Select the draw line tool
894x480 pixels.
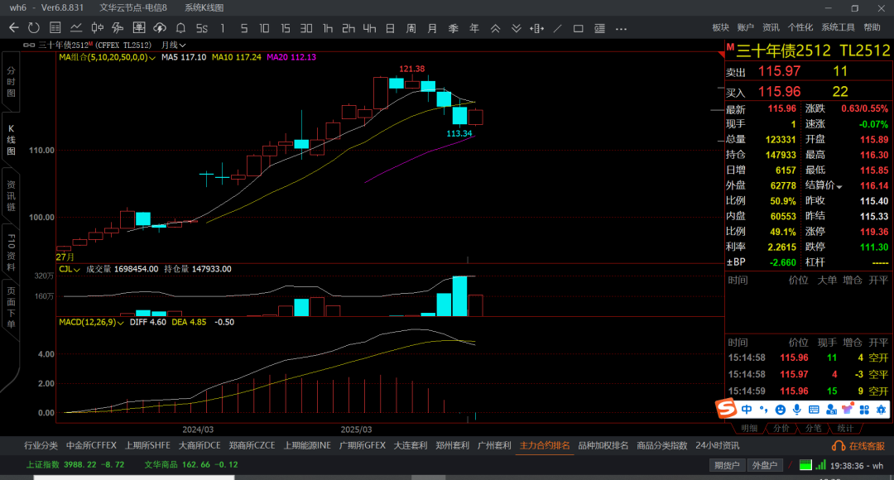pos(558,28)
